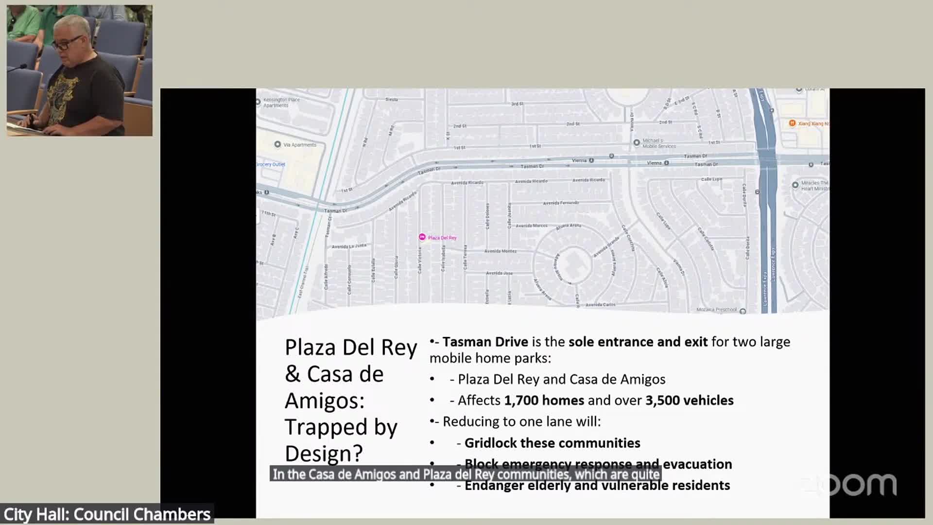Click the 'Calle Teresa' street label
This screenshot has height=525, width=933.
coord(465,257)
